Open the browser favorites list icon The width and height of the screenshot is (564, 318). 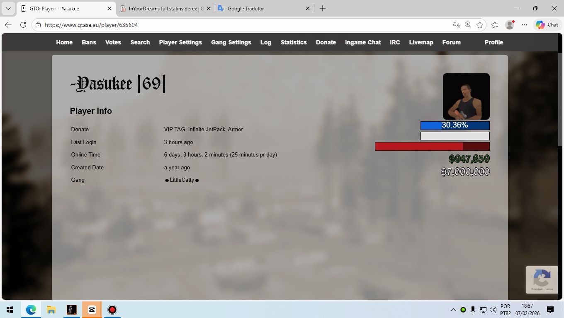[x=495, y=25]
